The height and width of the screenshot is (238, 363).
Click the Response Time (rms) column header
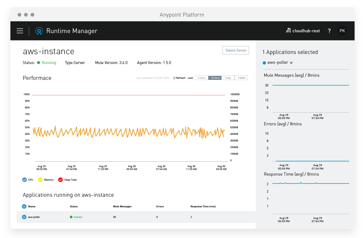[203, 207]
